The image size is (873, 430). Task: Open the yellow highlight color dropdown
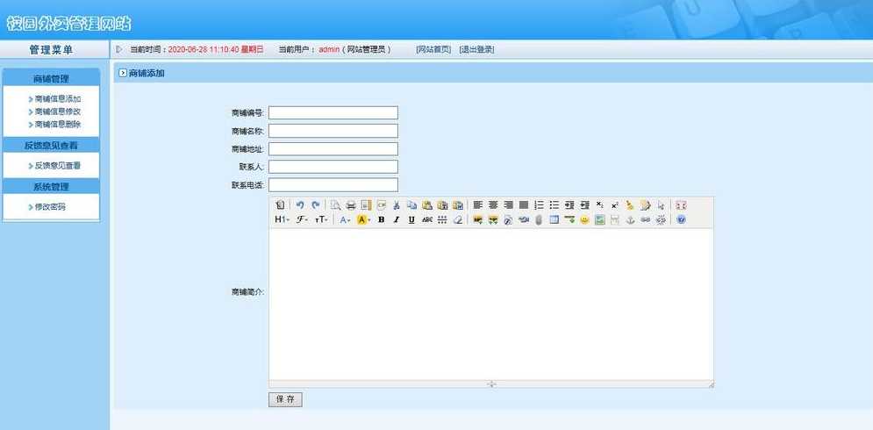pos(363,220)
